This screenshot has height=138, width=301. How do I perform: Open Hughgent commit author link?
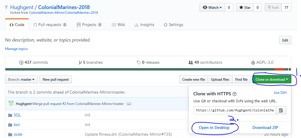[24, 104]
